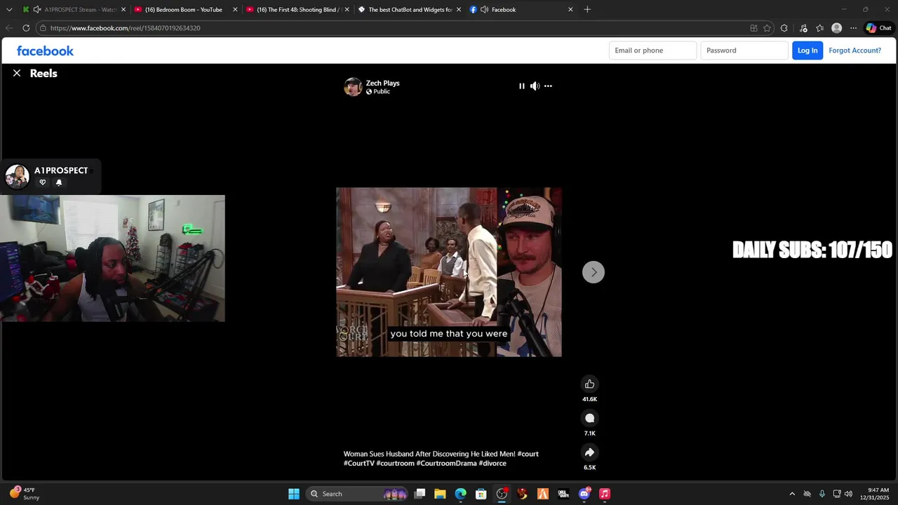Close the Bedroom Boom tab
Viewport: 898px width, 505px height.
pyautogui.click(x=235, y=10)
